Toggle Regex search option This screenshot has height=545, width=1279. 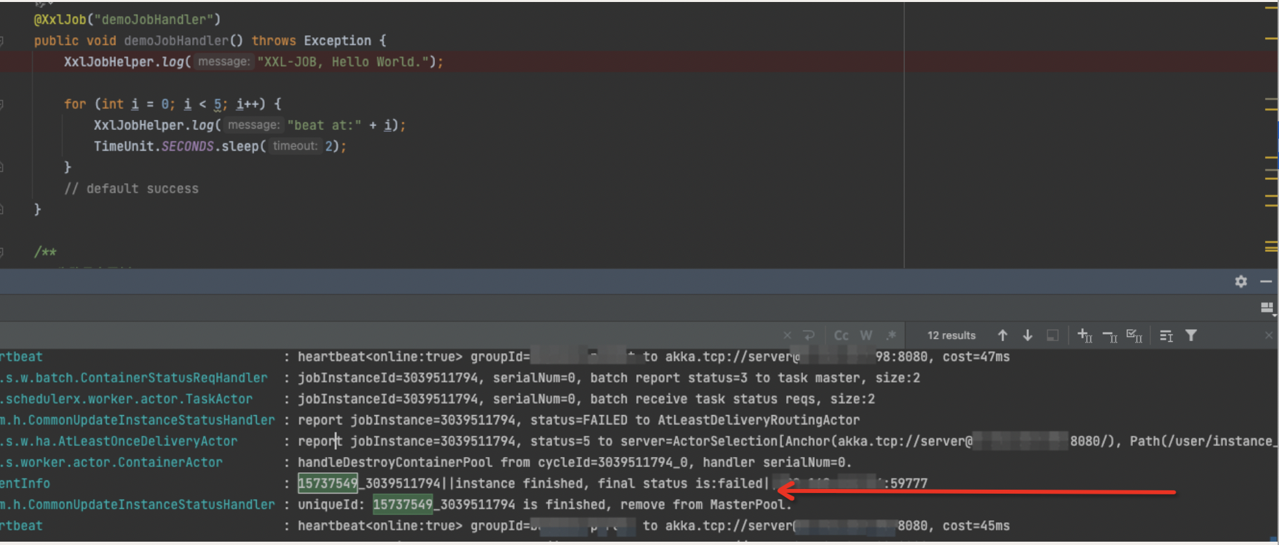[x=891, y=336]
